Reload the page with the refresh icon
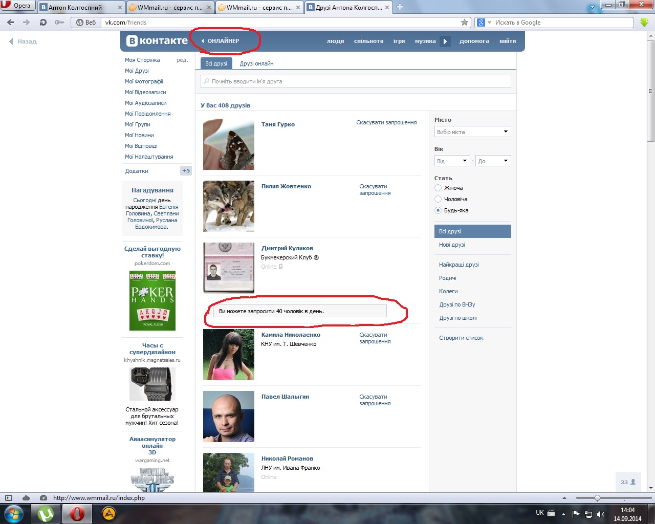The height and width of the screenshot is (524, 655). [43, 23]
